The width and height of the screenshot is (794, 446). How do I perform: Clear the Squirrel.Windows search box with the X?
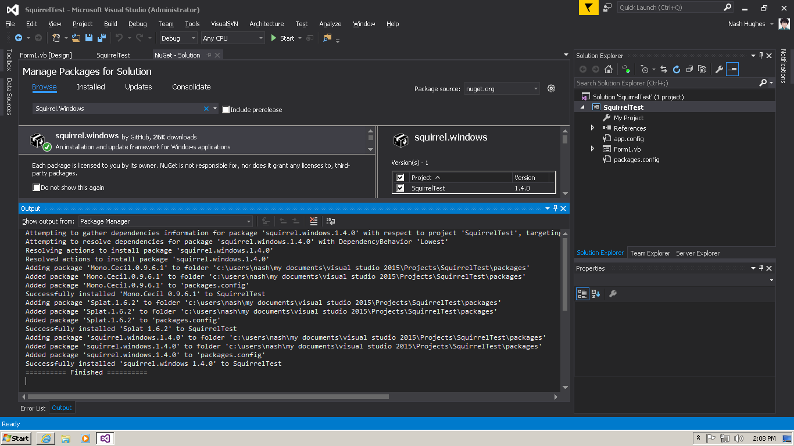click(x=206, y=108)
